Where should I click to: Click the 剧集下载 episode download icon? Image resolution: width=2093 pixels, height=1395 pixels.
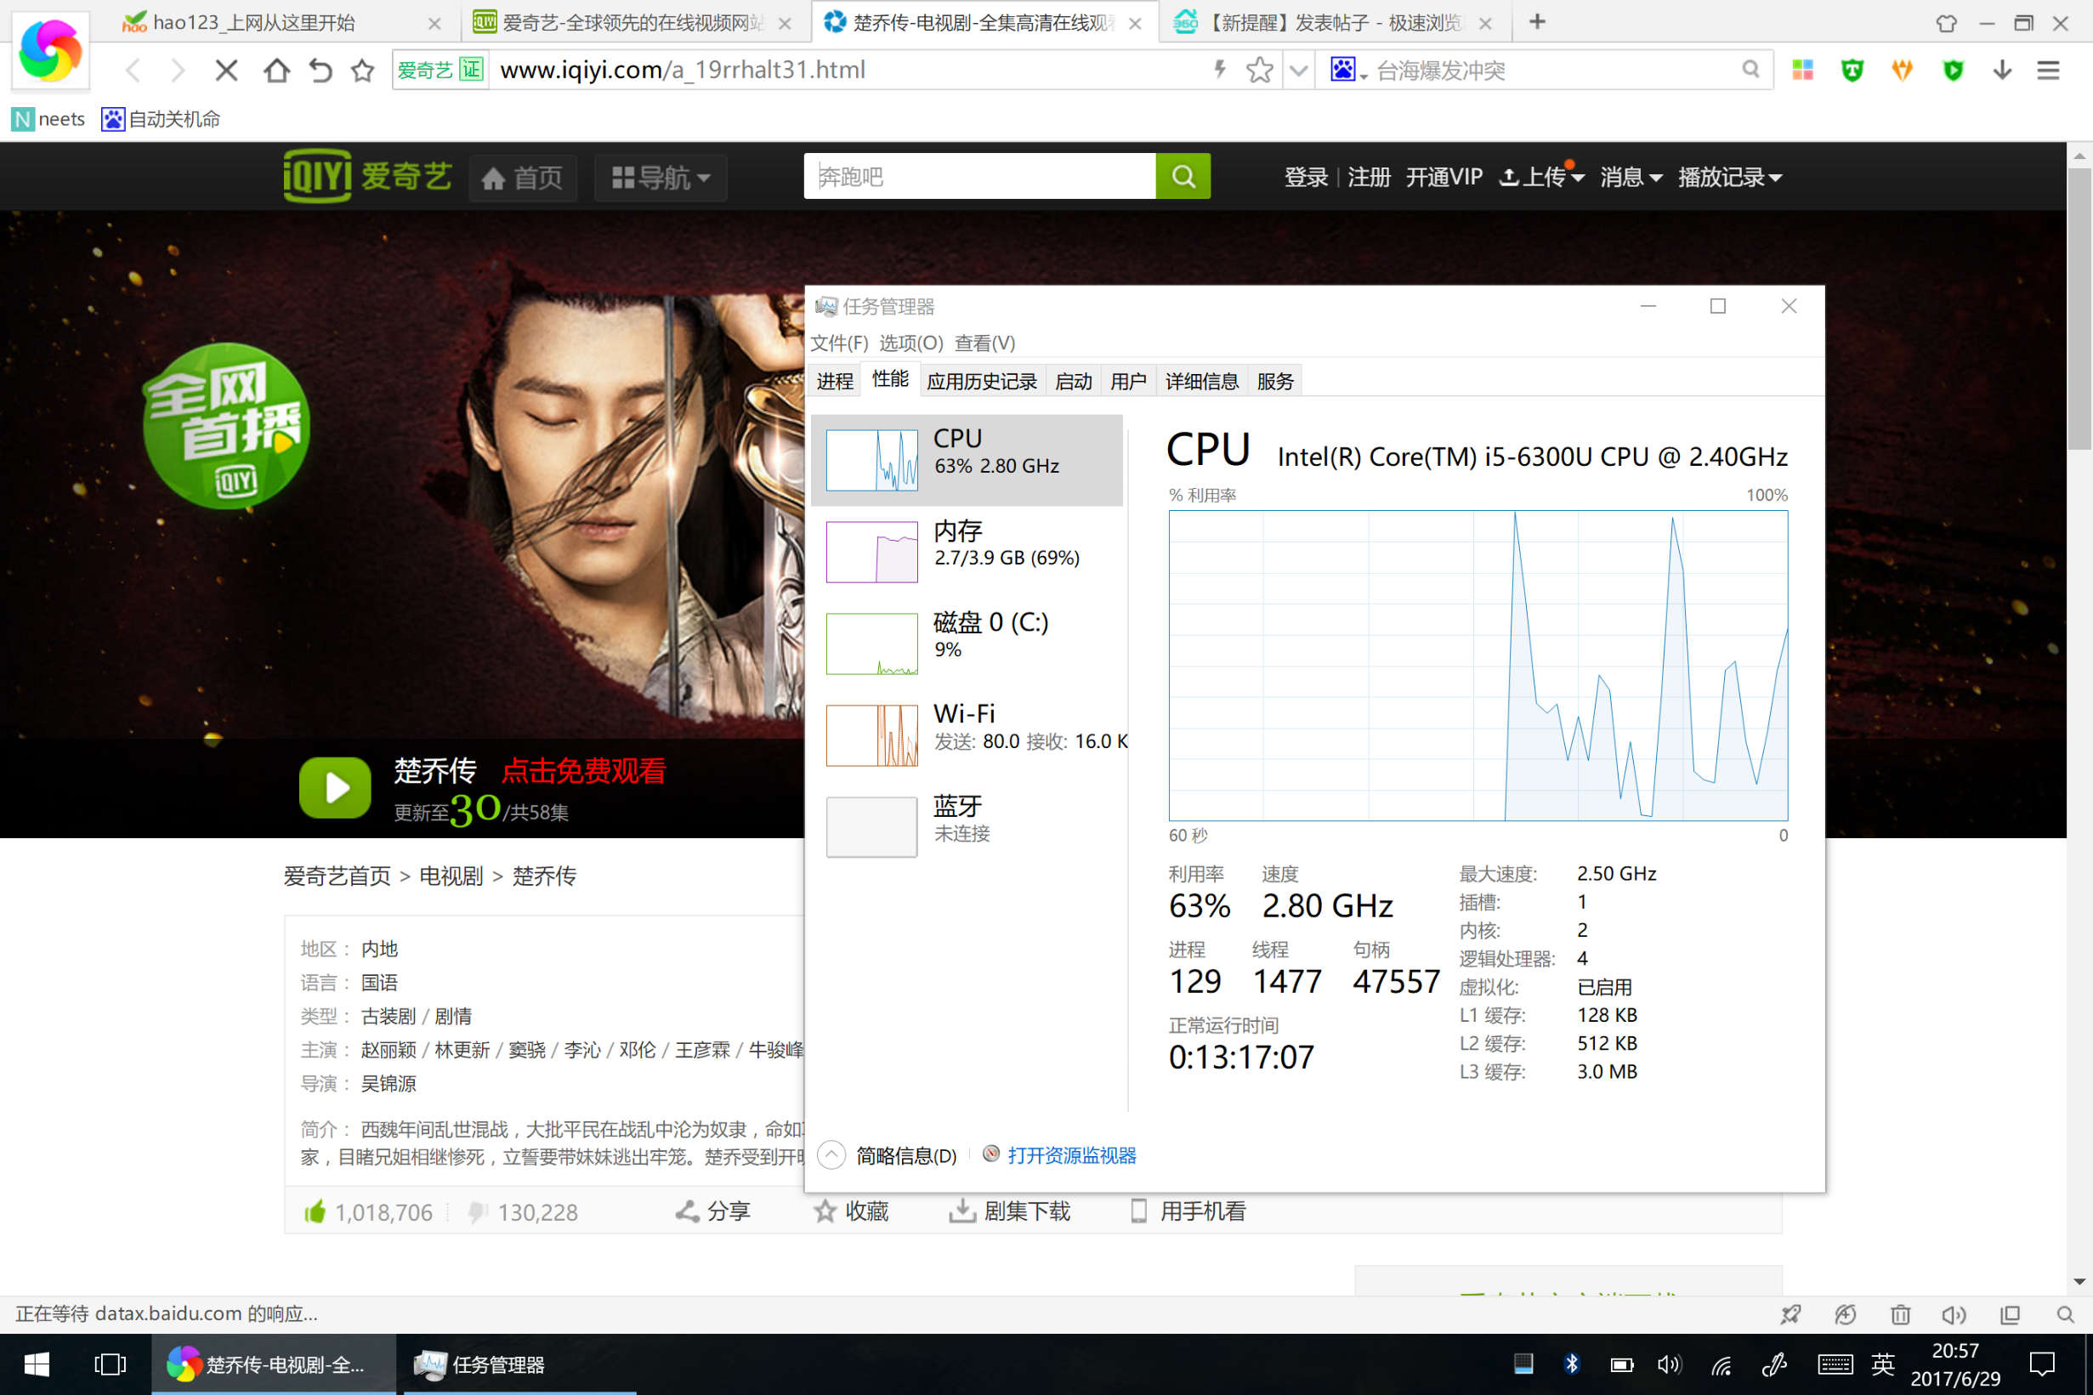[x=962, y=1211]
